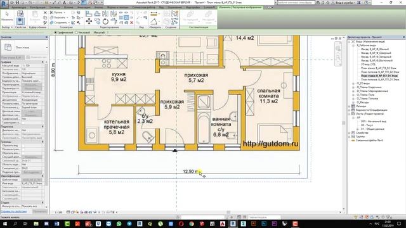Click the Cut to clipboard icon

45,13
